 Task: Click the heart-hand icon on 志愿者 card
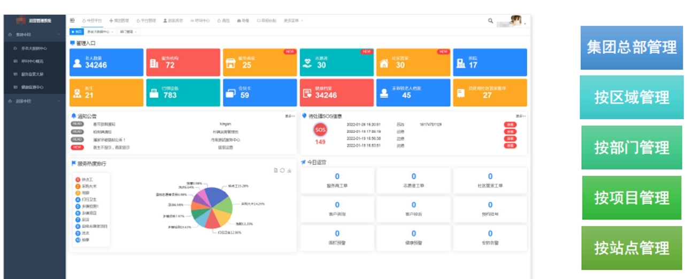pyautogui.click(x=307, y=64)
